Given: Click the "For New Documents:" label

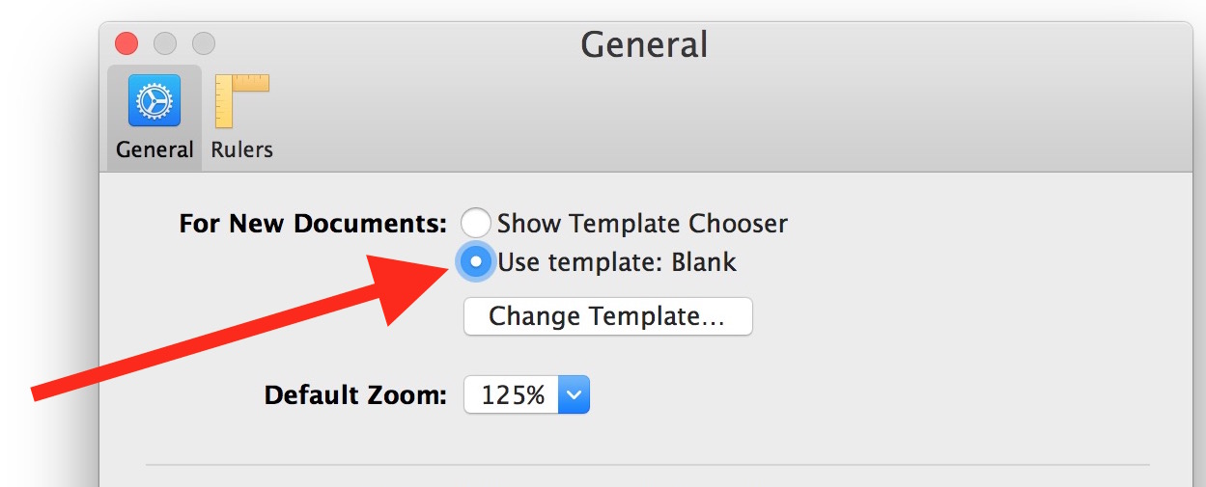Looking at the screenshot, I should pyautogui.click(x=313, y=224).
